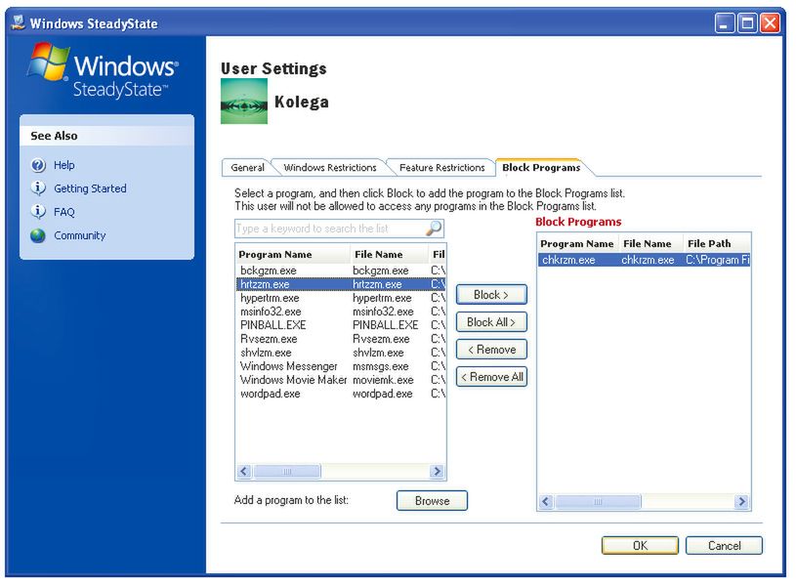The height and width of the screenshot is (585, 796).
Task: Open the Help link
Action: coord(63,165)
